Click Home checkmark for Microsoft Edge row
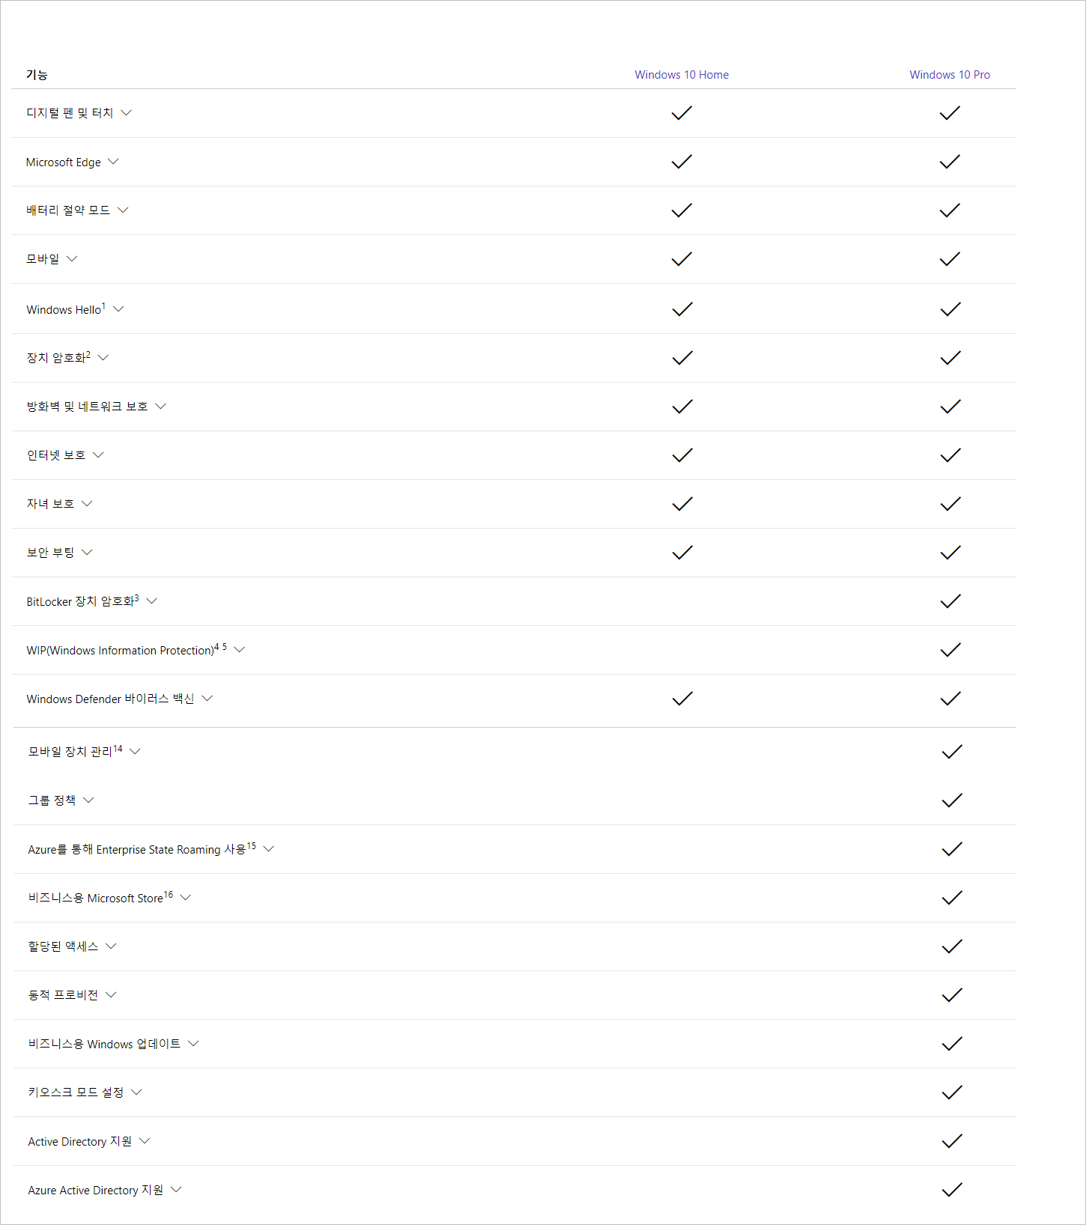Screen dimensions: 1086x1225 (x=682, y=162)
